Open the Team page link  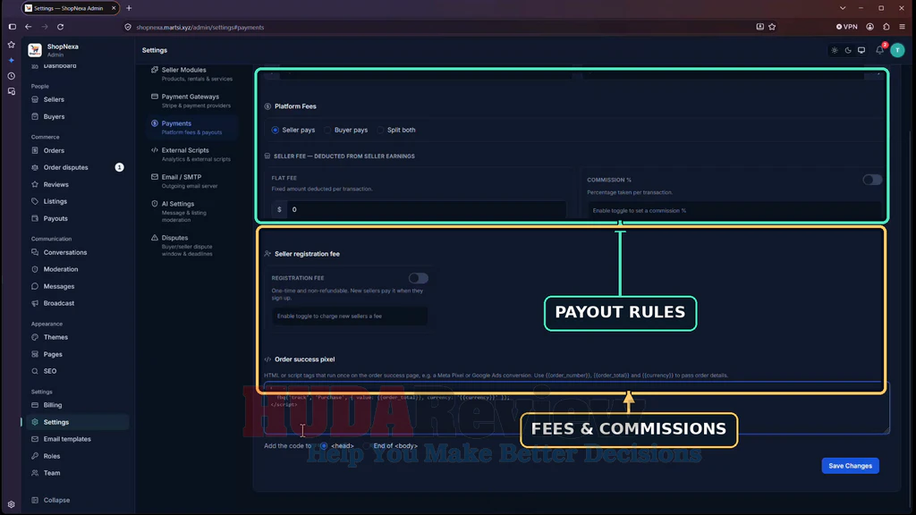[x=52, y=473]
